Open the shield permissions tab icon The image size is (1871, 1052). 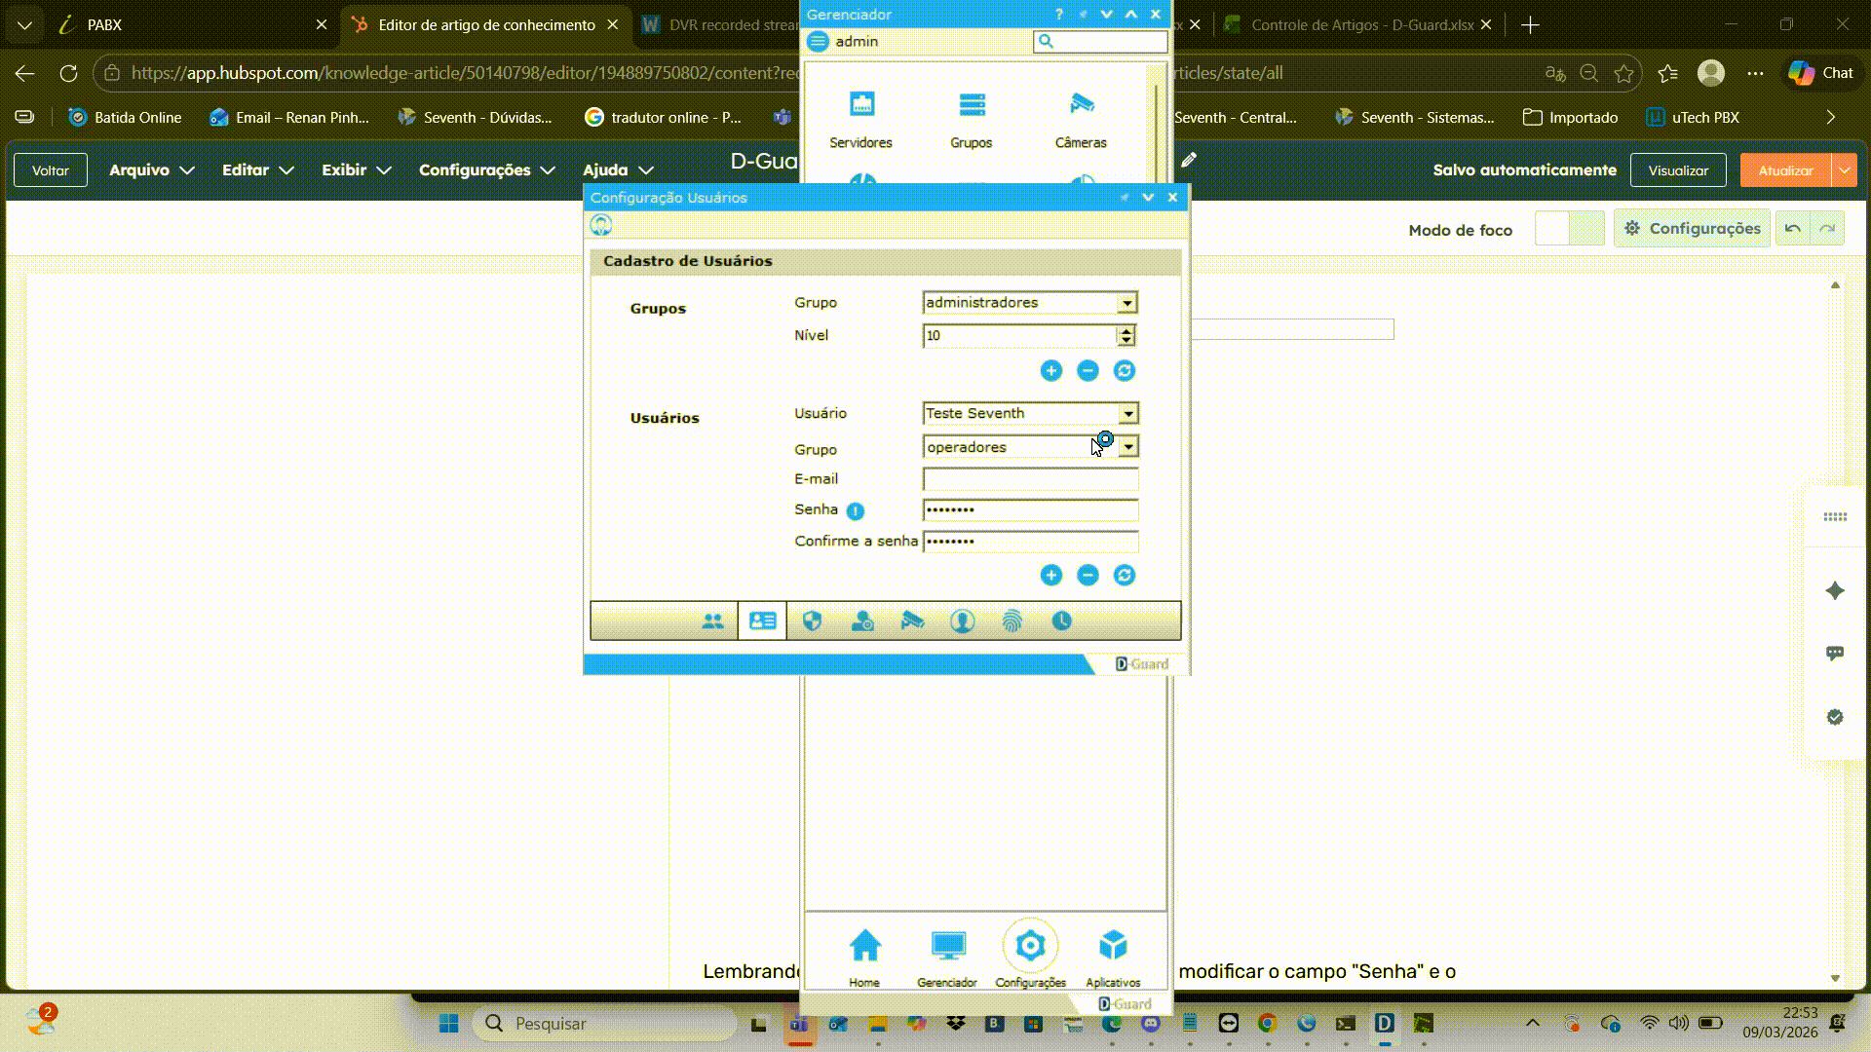[812, 621]
